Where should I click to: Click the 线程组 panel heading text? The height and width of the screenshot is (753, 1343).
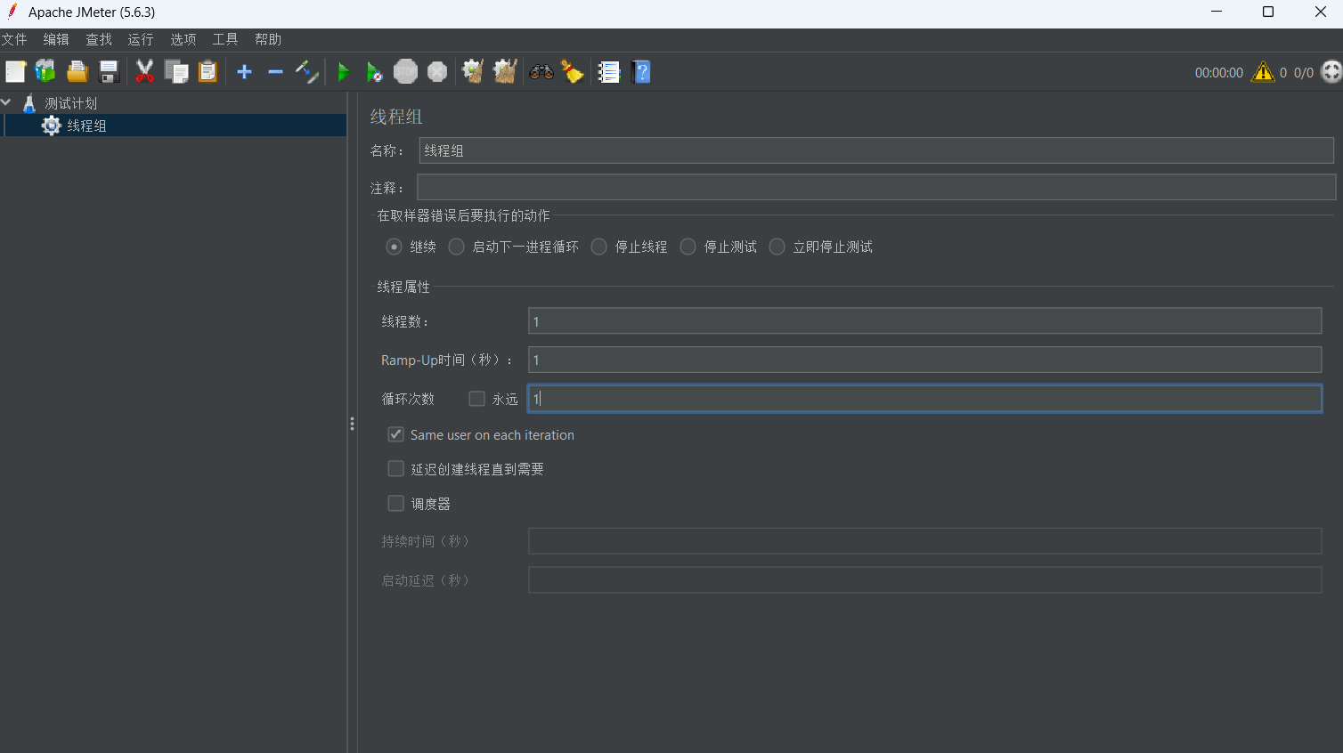pos(396,117)
